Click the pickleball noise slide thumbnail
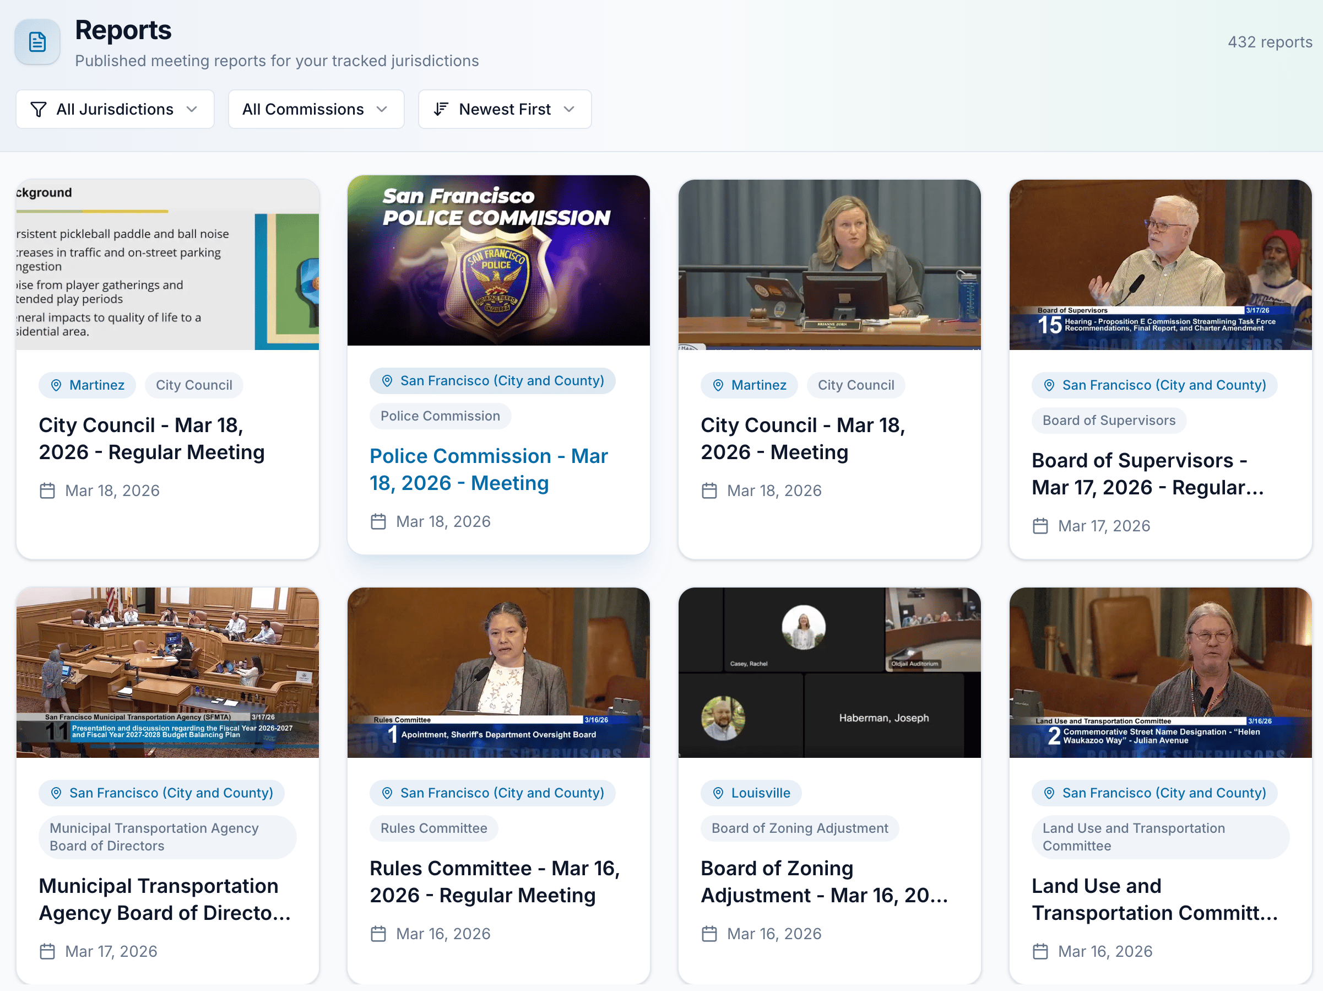 click(x=167, y=265)
